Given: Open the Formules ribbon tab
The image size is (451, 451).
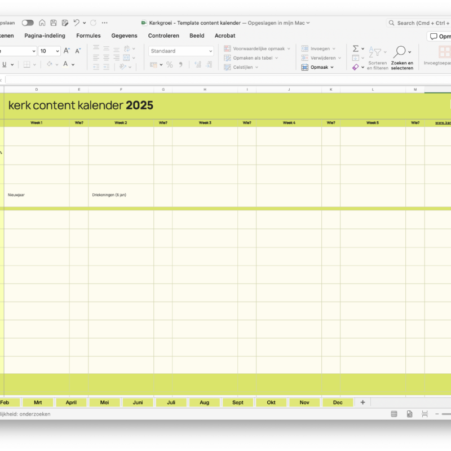Looking at the screenshot, I should coord(89,36).
